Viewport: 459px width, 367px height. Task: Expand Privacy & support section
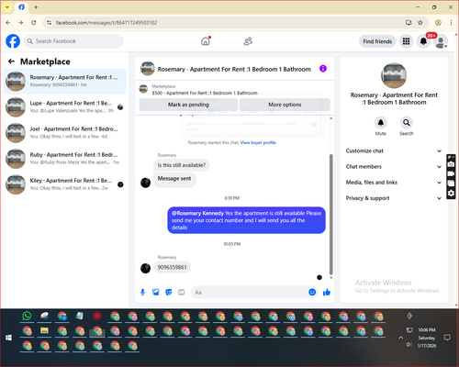tap(394, 198)
